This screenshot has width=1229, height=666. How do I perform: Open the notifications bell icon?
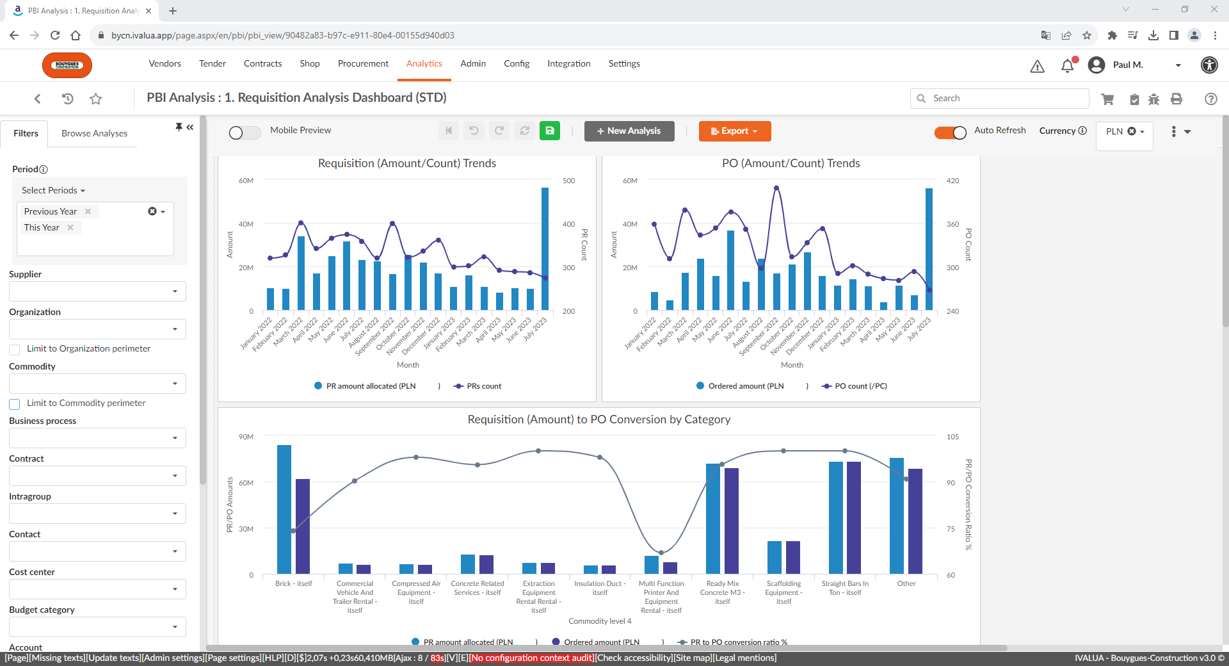[x=1067, y=65]
